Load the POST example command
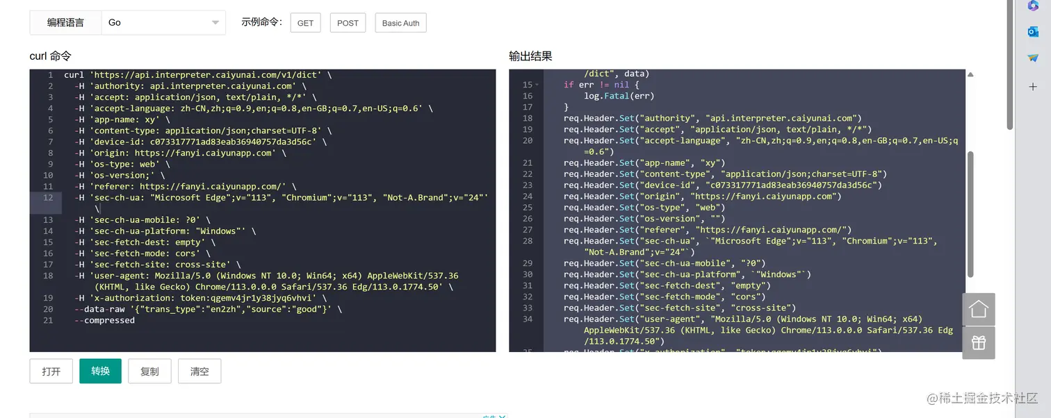The width and height of the screenshot is (1051, 418). pos(348,23)
